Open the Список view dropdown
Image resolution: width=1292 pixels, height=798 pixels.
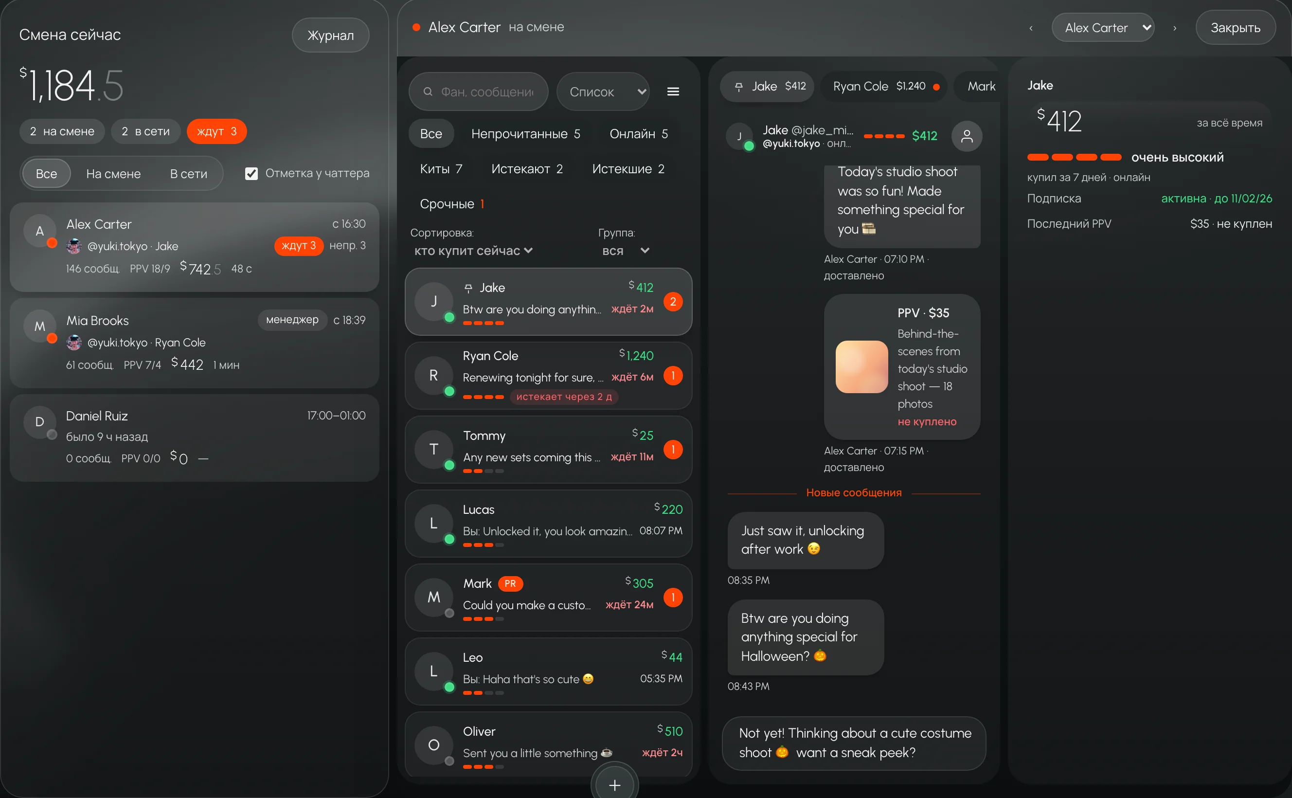coord(603,92)
